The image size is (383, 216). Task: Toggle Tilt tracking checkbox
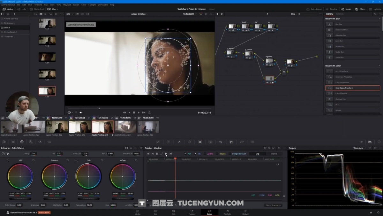[x=195, y=154]
